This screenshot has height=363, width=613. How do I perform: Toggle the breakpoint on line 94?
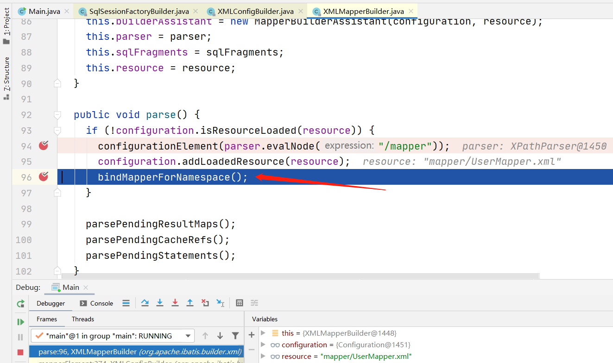(44, 146)
